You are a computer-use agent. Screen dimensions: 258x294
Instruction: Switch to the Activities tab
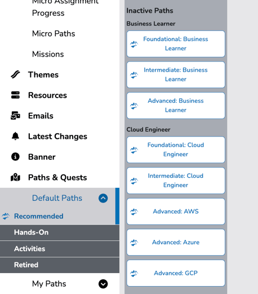point(60,249)
